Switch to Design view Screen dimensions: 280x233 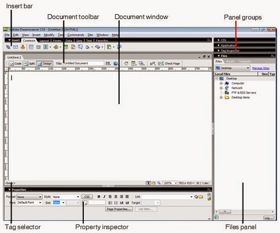(45, 63)
